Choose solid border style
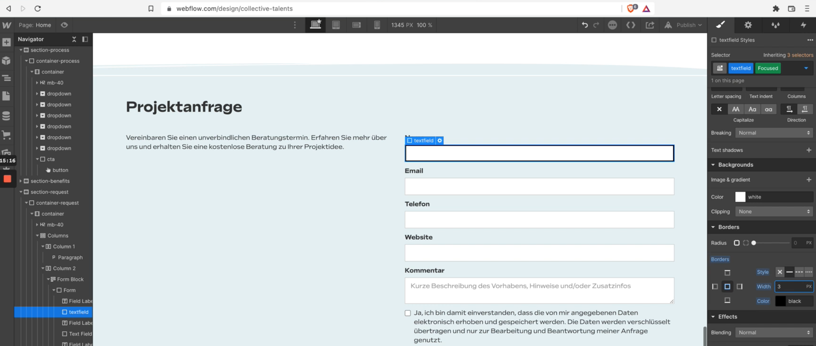This screenshot has width=816, height=346. point(789,272)
